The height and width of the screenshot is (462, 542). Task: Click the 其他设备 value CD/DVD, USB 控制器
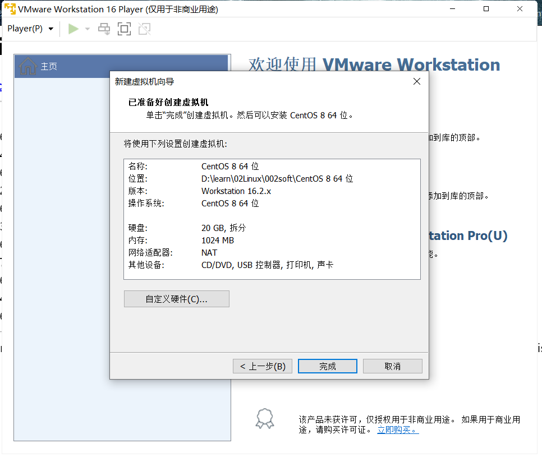pos(267,265)
